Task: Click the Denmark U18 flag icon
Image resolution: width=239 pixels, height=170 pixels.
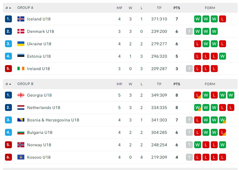Action: click(21, 31)
